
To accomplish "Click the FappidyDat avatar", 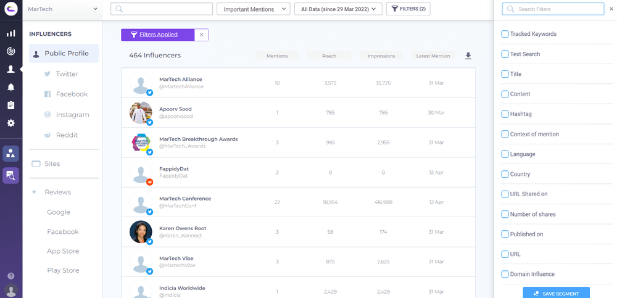I will pyautogui.click(x=141, y=172).
